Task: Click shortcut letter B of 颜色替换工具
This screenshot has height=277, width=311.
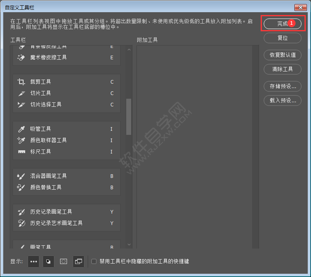Action: (x=112, y=188)
